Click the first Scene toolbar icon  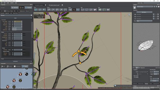pyautogui.click(x=49, y=10)
